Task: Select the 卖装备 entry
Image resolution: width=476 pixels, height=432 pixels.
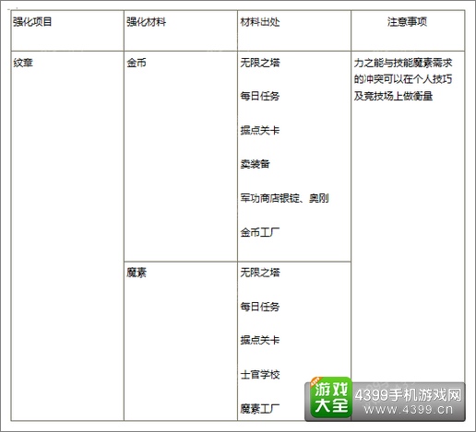Action: 256,164
